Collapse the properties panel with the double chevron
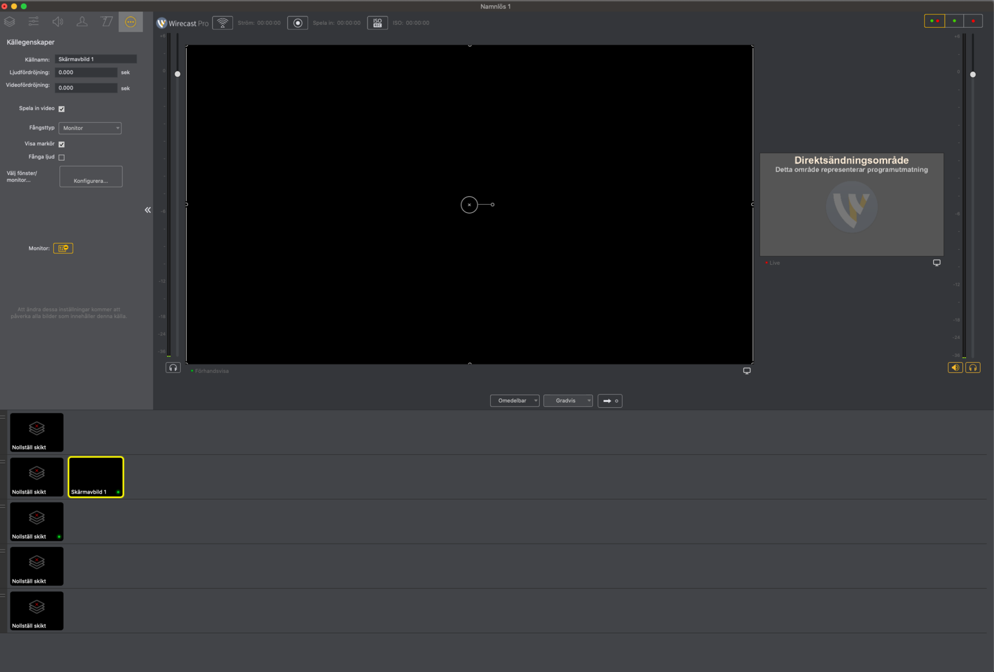Image resolution: width=994 pixels, height=672 pixels. (x=147, y=210)
